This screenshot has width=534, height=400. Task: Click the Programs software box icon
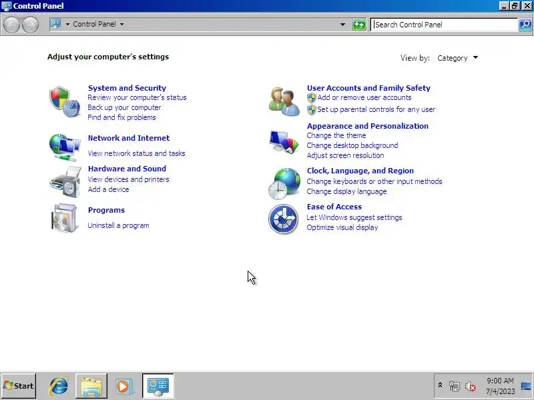(x=65, y=218)
